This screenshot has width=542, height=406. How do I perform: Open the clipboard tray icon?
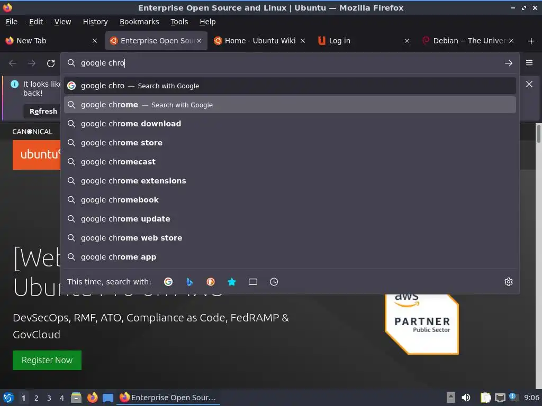point(486,398)
